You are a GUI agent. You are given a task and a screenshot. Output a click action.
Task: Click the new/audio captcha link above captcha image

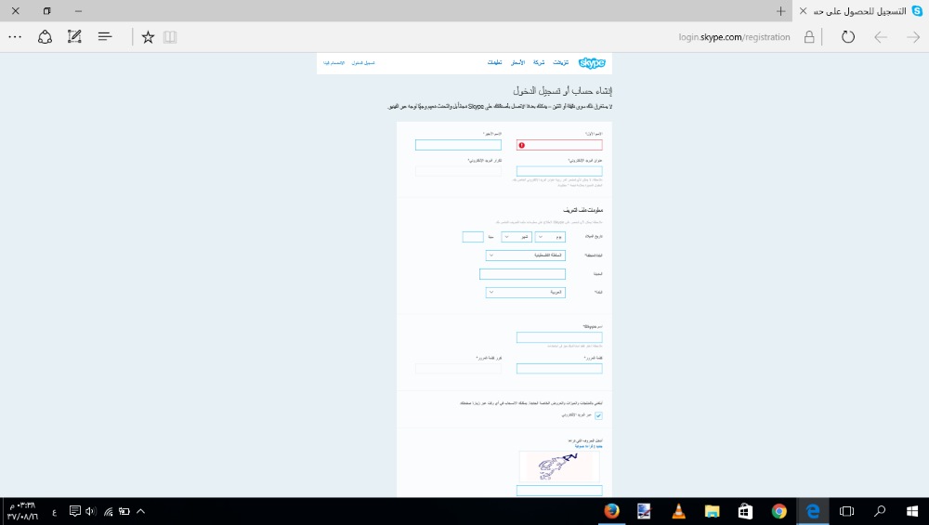pos(588,446)
